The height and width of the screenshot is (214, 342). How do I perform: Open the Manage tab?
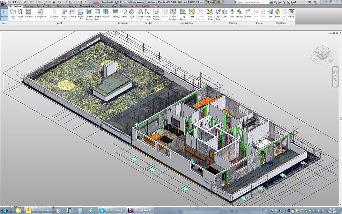tap(124, 6)
